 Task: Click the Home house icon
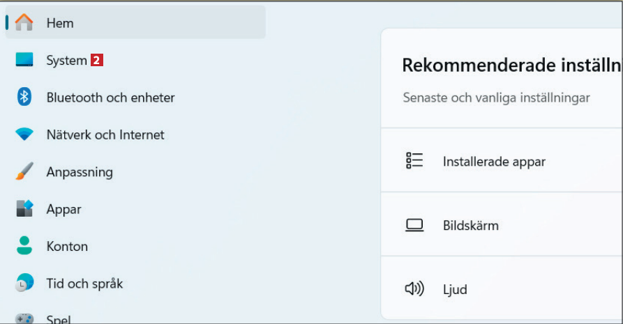24,23
